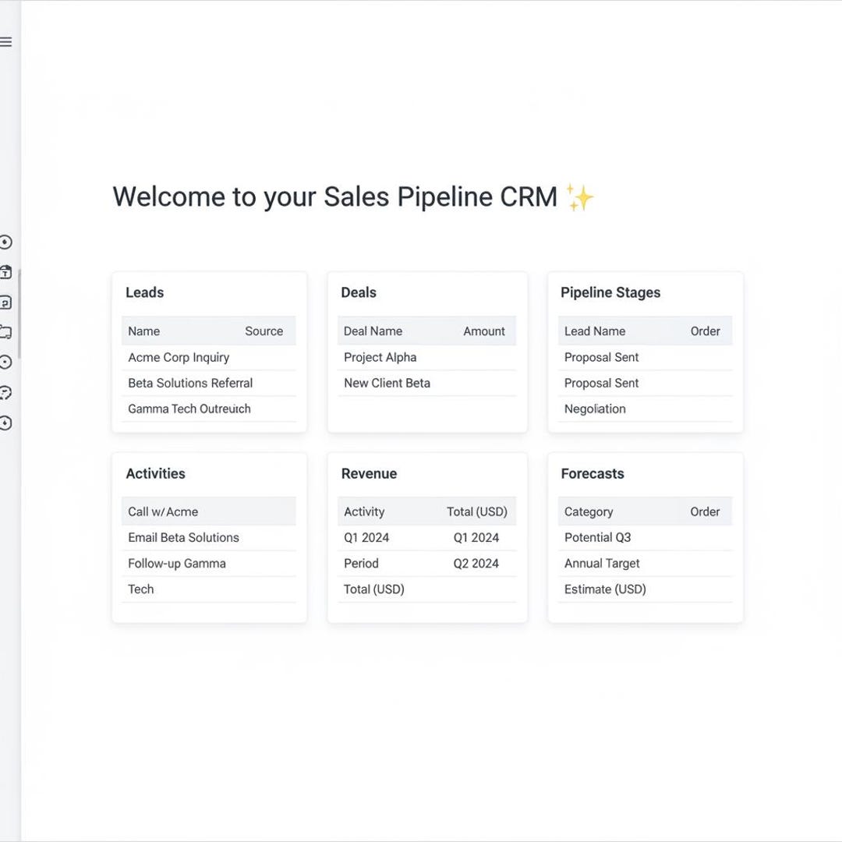This screenshot has width=842, height=842.
Task: Click the Category column header in Forecasts
Action: (x=589, y=511)
